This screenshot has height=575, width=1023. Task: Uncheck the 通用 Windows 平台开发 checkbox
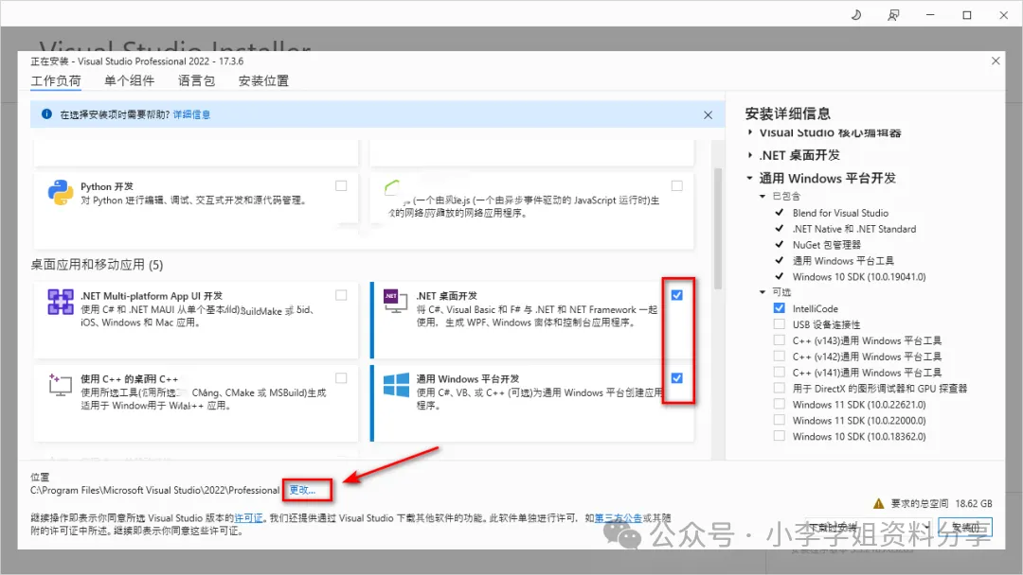(x=677, y=378)
